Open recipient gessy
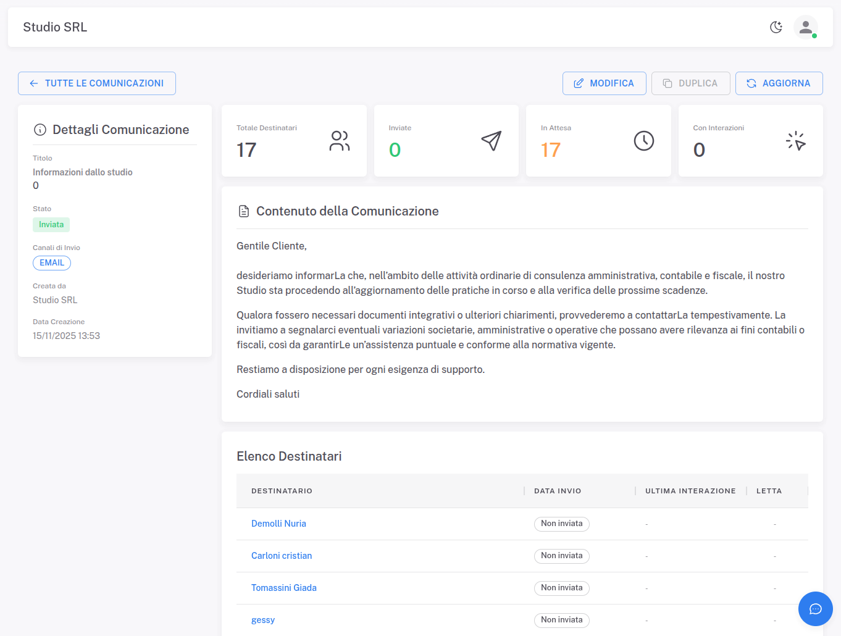 point(263,619)
